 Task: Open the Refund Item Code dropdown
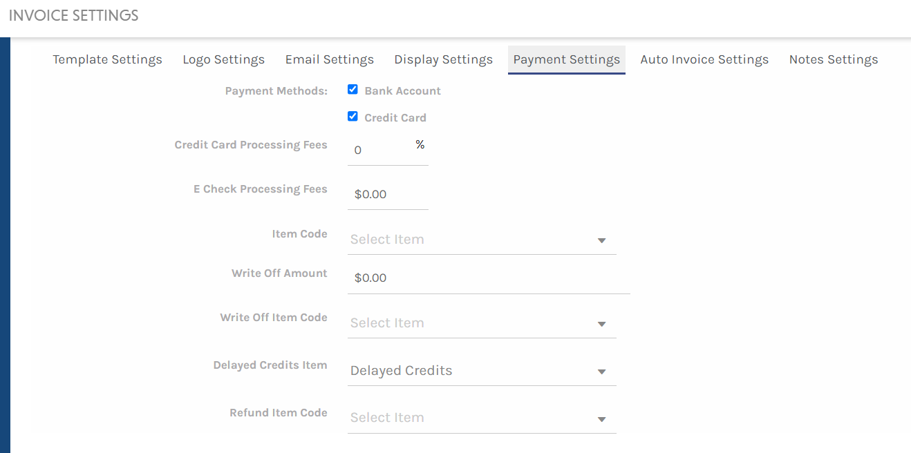point(482,418)
